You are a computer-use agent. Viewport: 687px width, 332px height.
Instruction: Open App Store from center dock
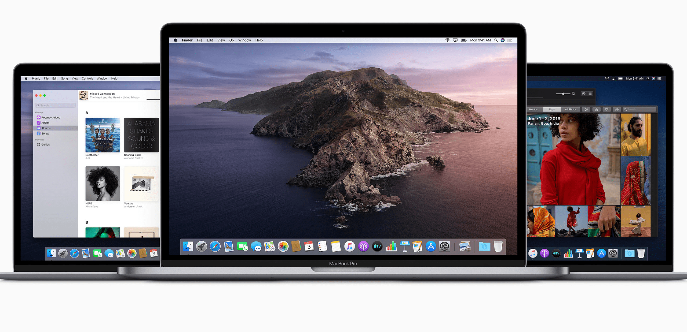431,247
